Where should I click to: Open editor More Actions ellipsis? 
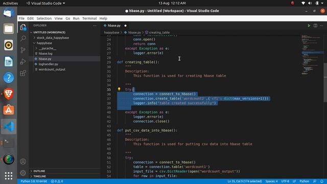coord(321,26)
